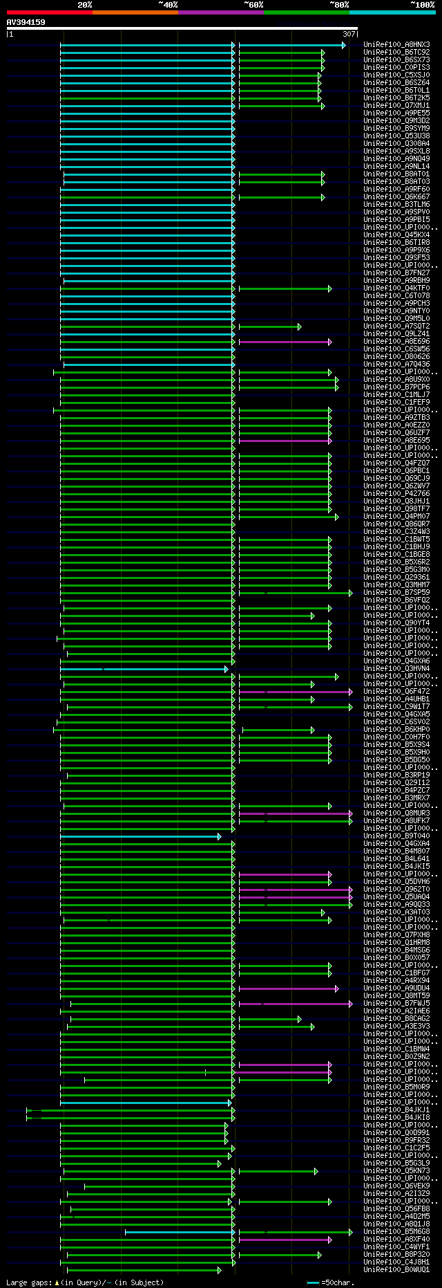The height and width of the screenshot is (1288, 442).
Task: Click the UniRef100_A9NQ49 label
Action: (396, 159)
